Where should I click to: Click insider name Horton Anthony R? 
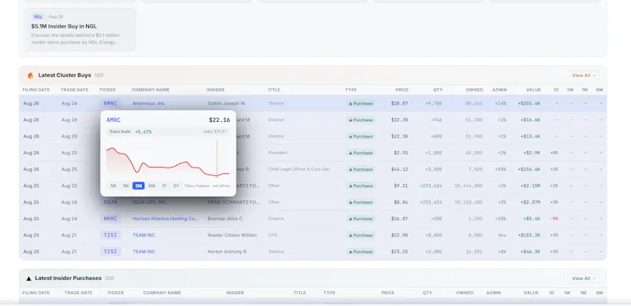click(x=227, y=252)
